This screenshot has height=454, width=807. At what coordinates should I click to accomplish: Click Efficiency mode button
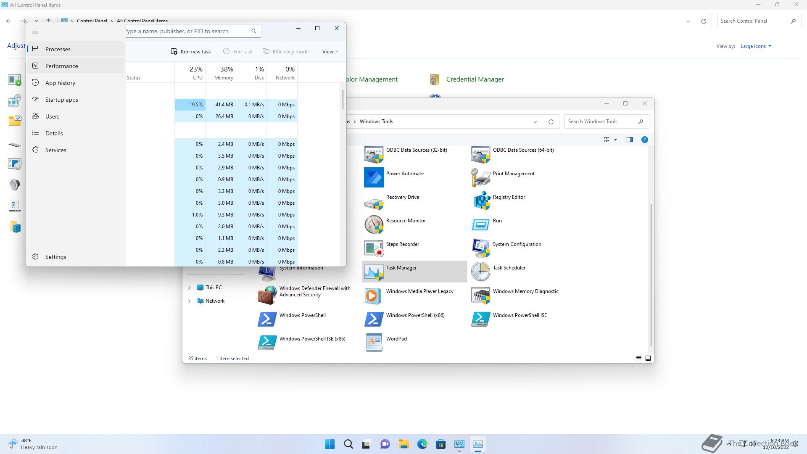[286, 52]
